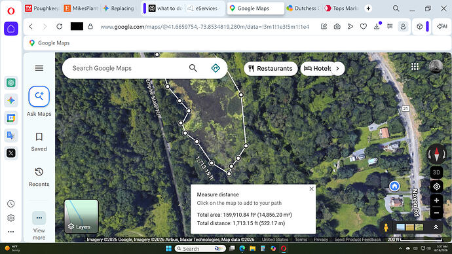The image size is (452, 254).
Task: Click the United States region link
Action: (x=274, y=240)
